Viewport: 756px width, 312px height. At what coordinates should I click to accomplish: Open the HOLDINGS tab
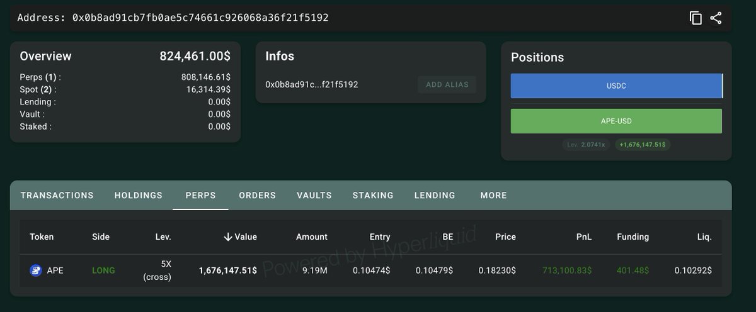[138, 195]
